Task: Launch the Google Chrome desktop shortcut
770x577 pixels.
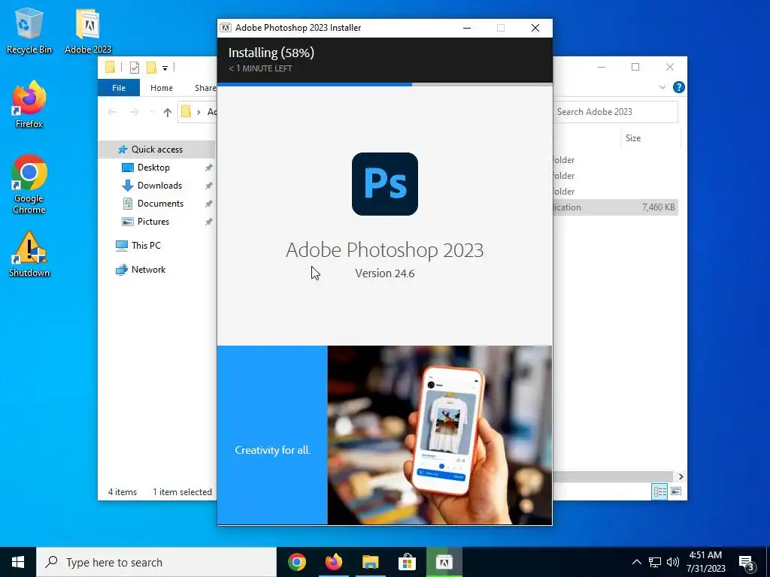Action: [29, 184]
